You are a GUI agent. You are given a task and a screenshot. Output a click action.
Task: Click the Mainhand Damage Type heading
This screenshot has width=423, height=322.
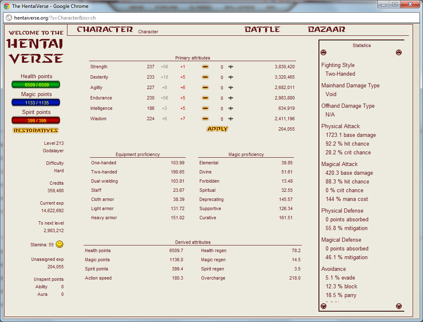pyautogui.click(x=351, y=85)
